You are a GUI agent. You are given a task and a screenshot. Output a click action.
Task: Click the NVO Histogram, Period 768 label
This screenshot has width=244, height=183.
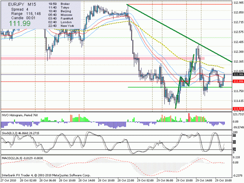20,115
